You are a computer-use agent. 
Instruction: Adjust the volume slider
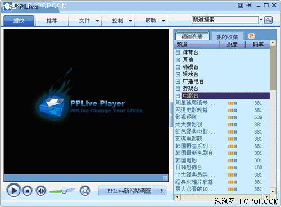[62, 191]
